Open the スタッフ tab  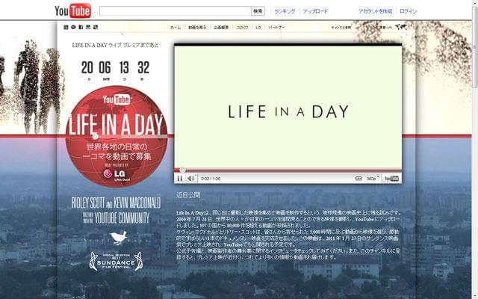point(242,28)
